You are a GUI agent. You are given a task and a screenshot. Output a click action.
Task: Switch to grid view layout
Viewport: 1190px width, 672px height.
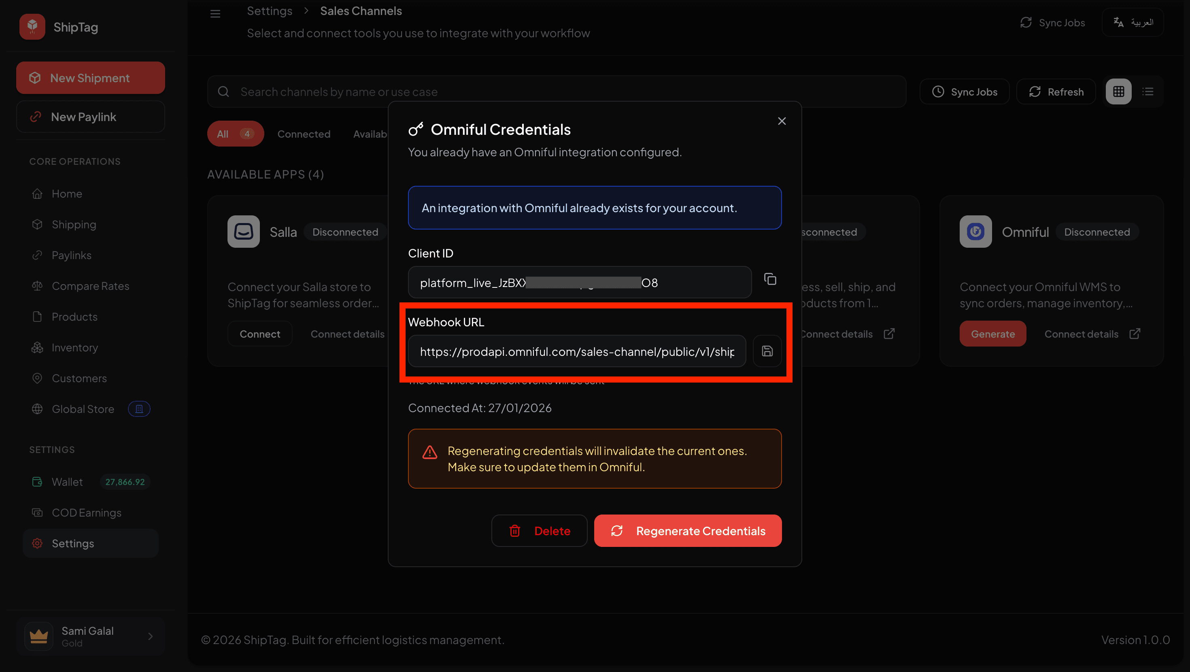(x=1118, y=91)
